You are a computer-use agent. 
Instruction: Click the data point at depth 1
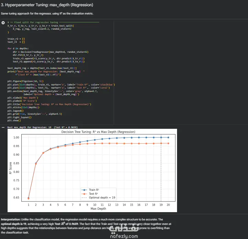(x=29, y=198)
